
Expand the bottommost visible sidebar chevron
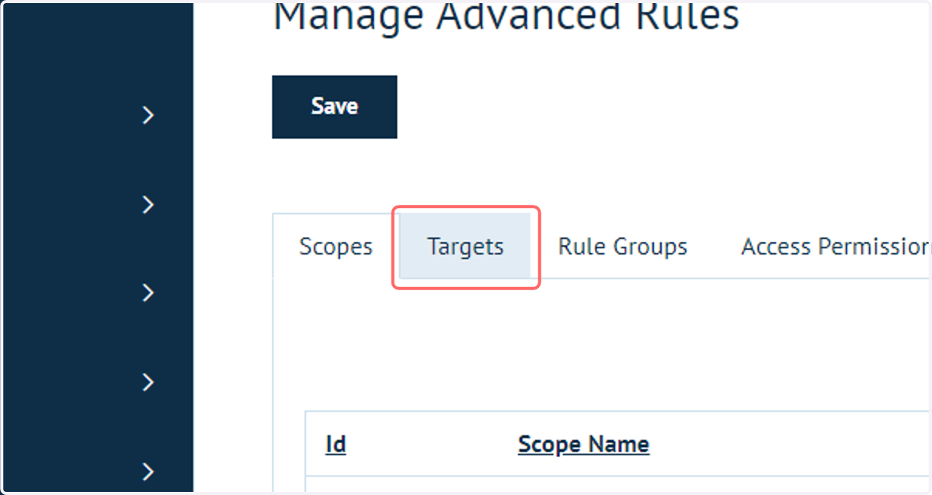click(148, 471)
